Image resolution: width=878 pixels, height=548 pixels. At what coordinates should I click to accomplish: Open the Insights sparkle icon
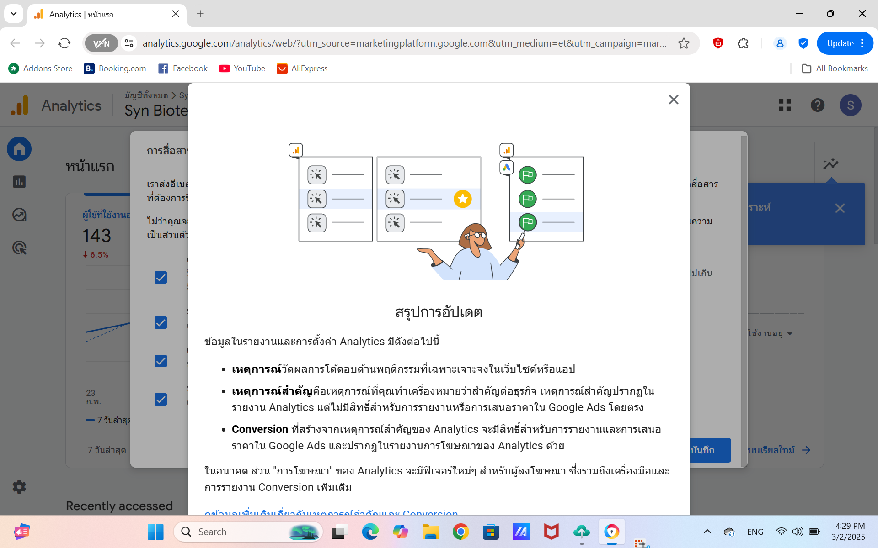[x=831, y=164]
